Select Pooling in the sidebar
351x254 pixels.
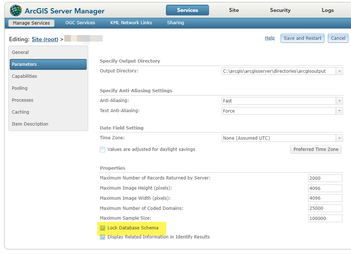[19, 88]
